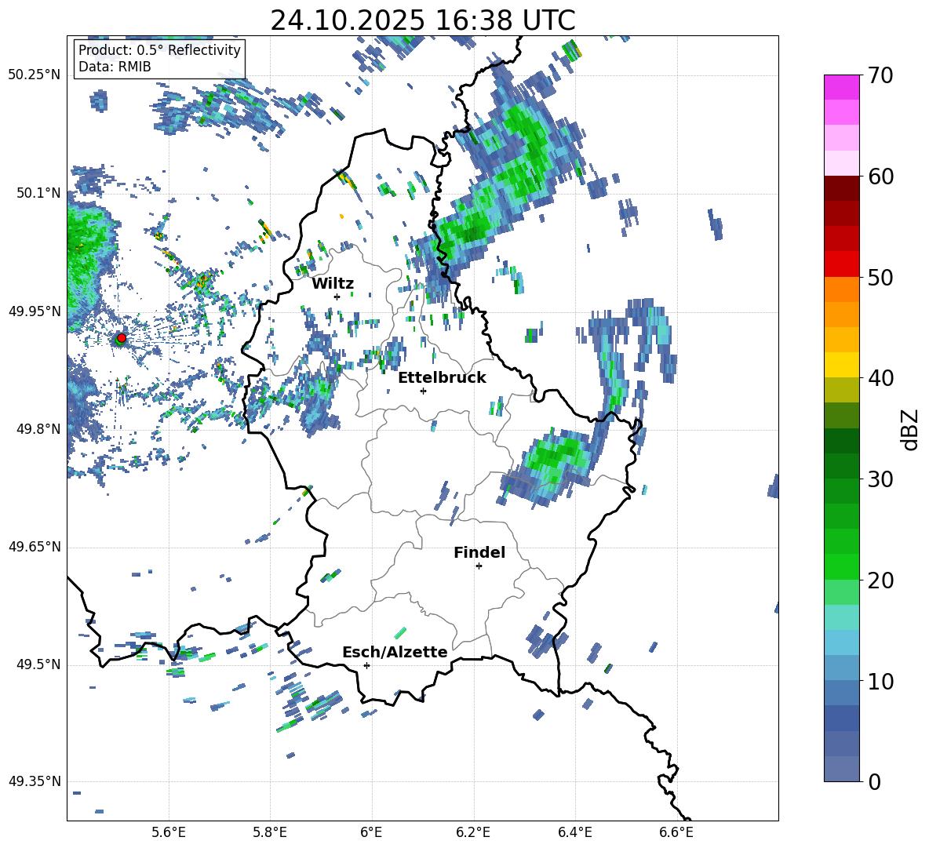Click the 0 value on colorbar
The image size is (929, 848).
[x=874, y=781]
